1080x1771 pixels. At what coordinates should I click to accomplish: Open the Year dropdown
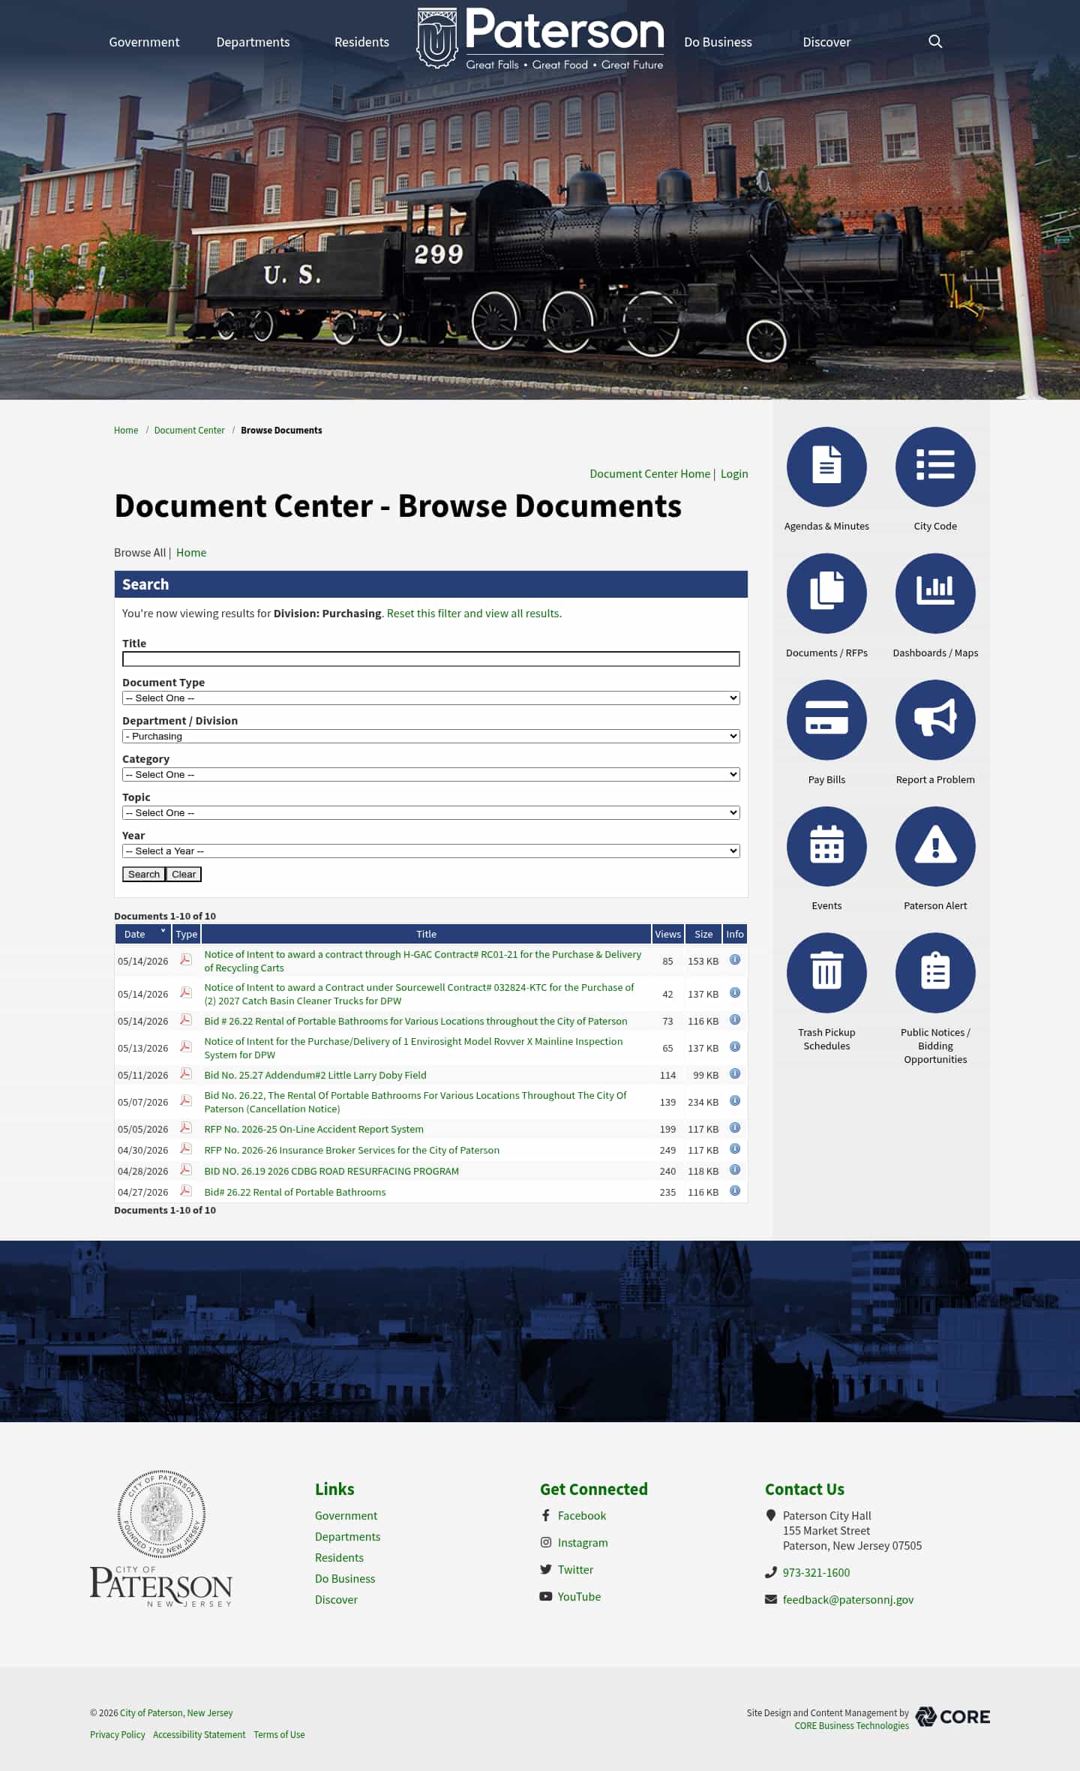pos(431,851)
